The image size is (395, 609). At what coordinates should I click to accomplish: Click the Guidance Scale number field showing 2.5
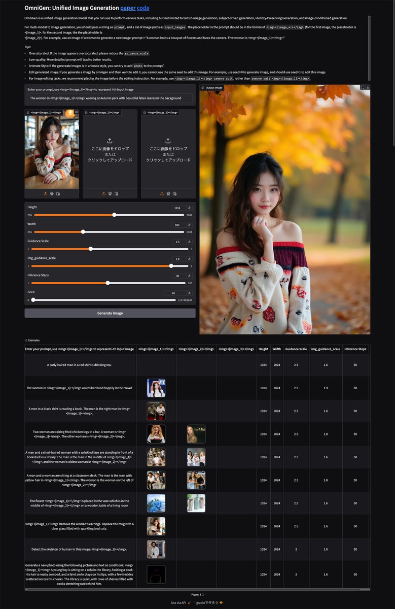point(179,242)
